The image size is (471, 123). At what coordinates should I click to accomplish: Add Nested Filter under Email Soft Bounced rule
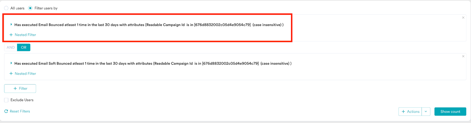pos(23,74)
